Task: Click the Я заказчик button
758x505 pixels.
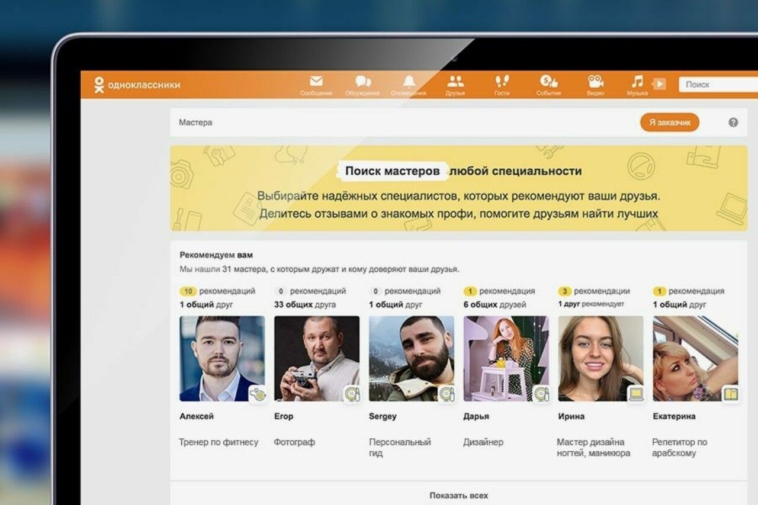Action: pyautogui.click(x=670, y=123)
